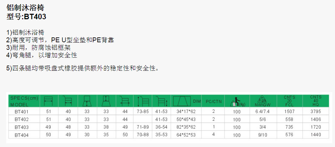Select the BT404 model row label
Viewport: 335px width, 147px height.
tap(21, 135)
